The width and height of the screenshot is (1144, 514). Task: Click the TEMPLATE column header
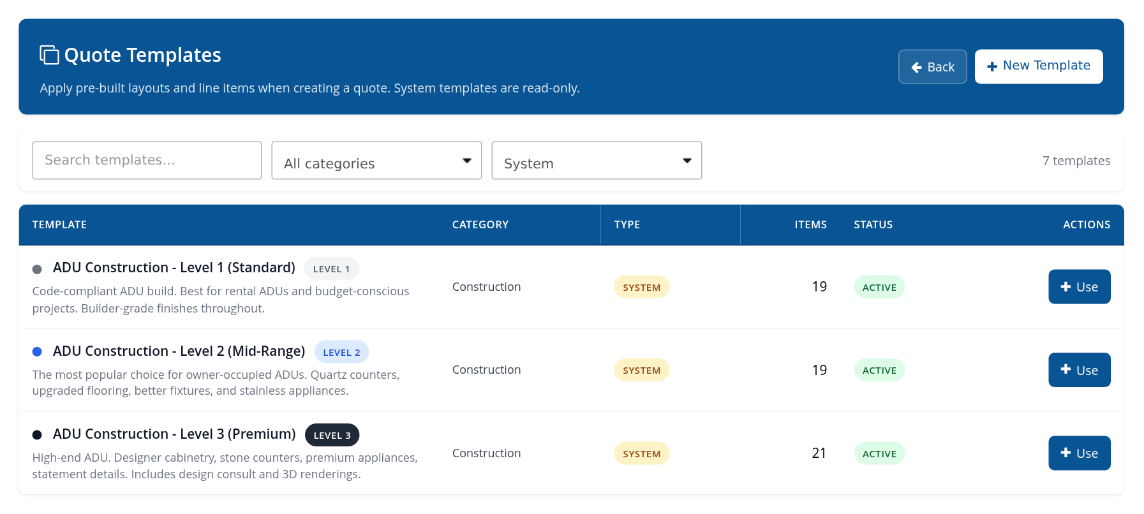click(59, 224)
